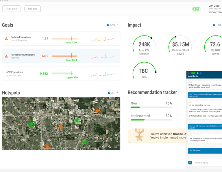Image resolution: width=222 pixels, height=172 pixels.
Task: Click the Genie chat message input field
Action: [x=208, y=162]
